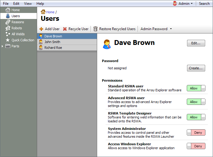The image size is (213, 157).
Task: Open the View menu
Action: coord(28,4)
